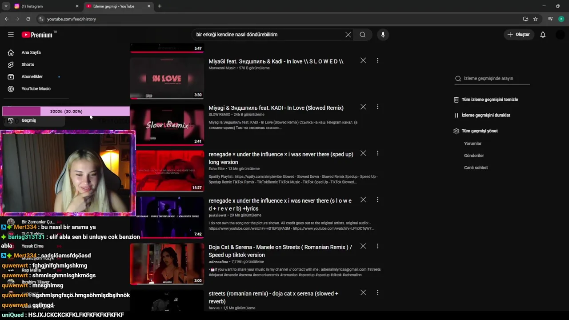This screenshot has height=320, width=569.
Task: Remove renegade sped up long version from history
Action: point(363,153)
